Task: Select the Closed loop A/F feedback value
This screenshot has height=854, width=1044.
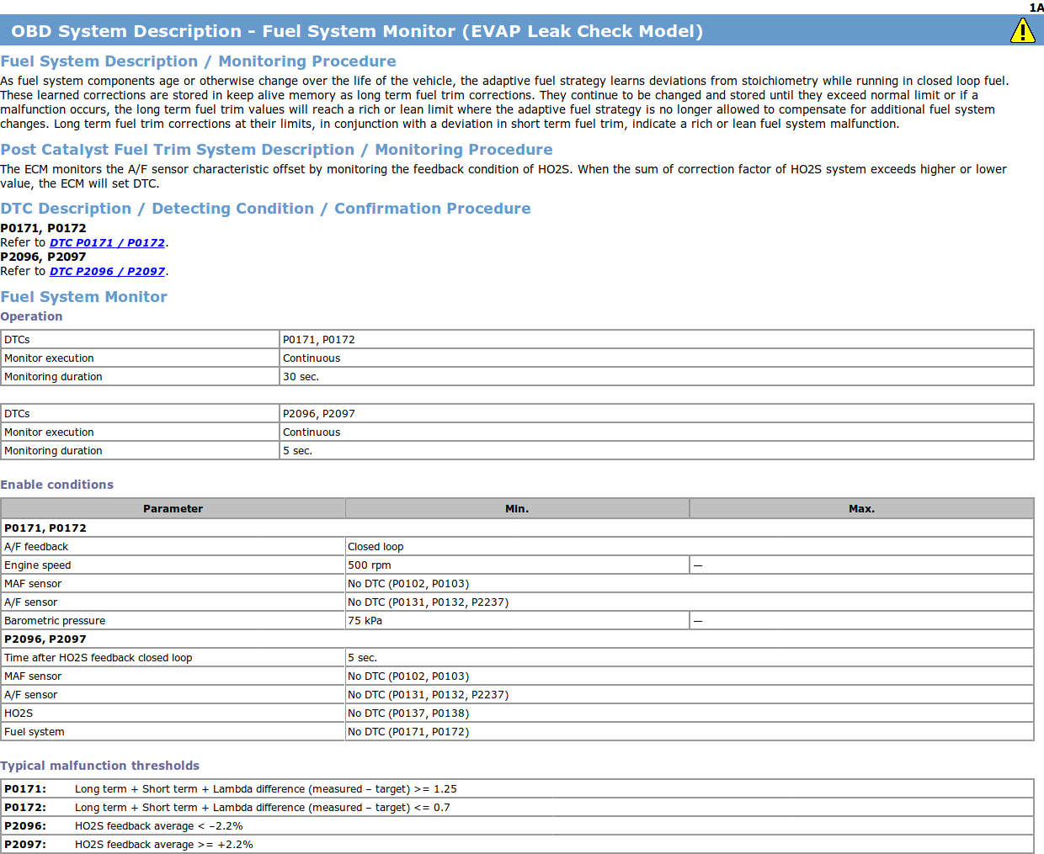Action: 376,547
